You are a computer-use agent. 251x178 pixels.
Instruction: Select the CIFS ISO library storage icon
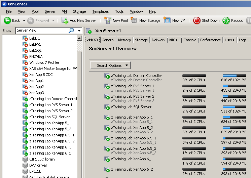point(25,159)
